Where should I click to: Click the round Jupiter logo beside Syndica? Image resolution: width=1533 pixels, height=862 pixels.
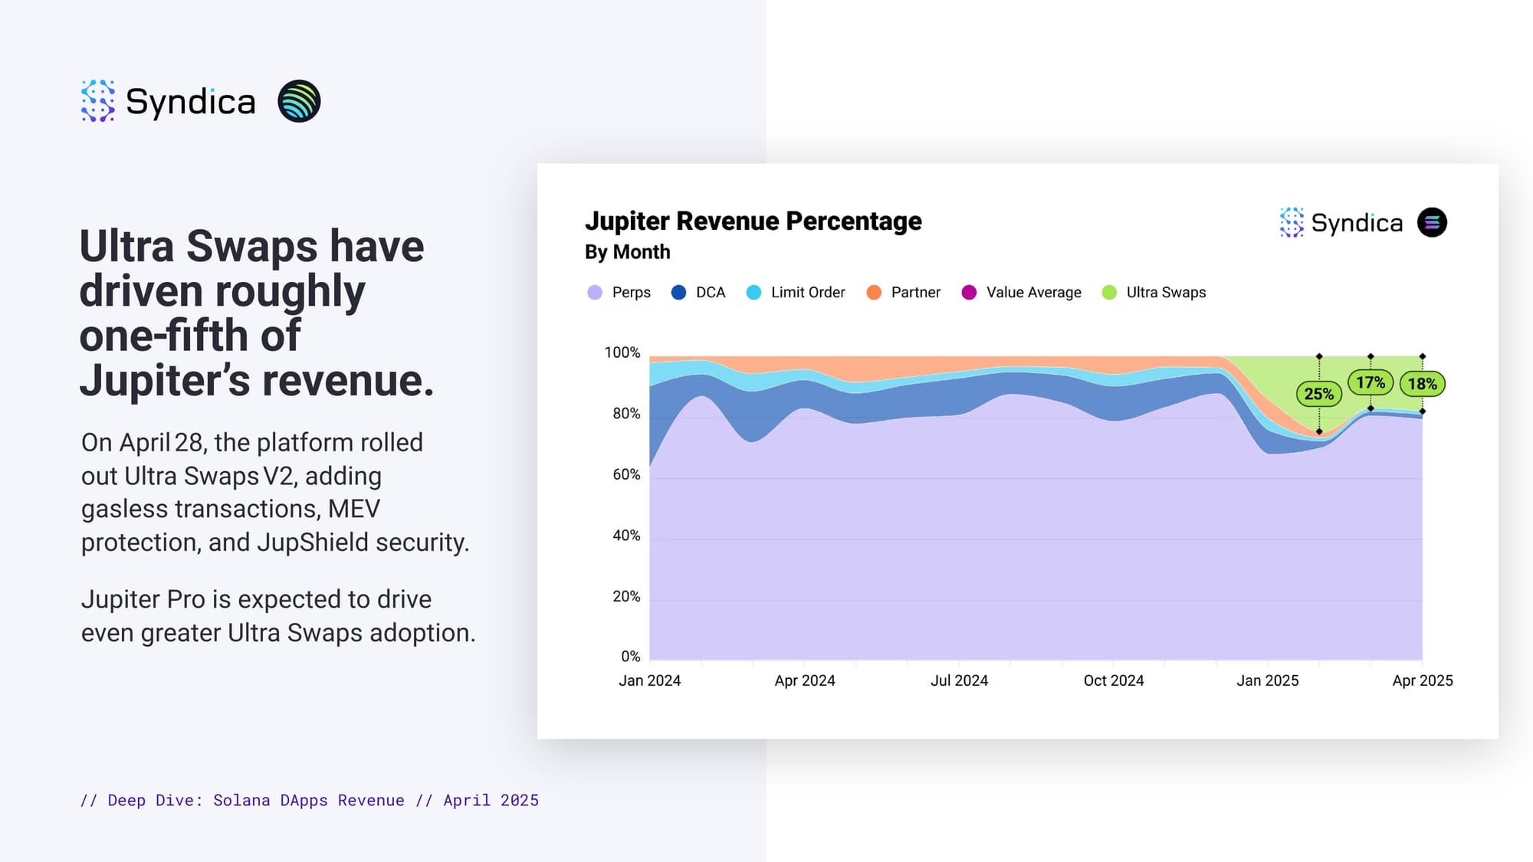[299, 101]
